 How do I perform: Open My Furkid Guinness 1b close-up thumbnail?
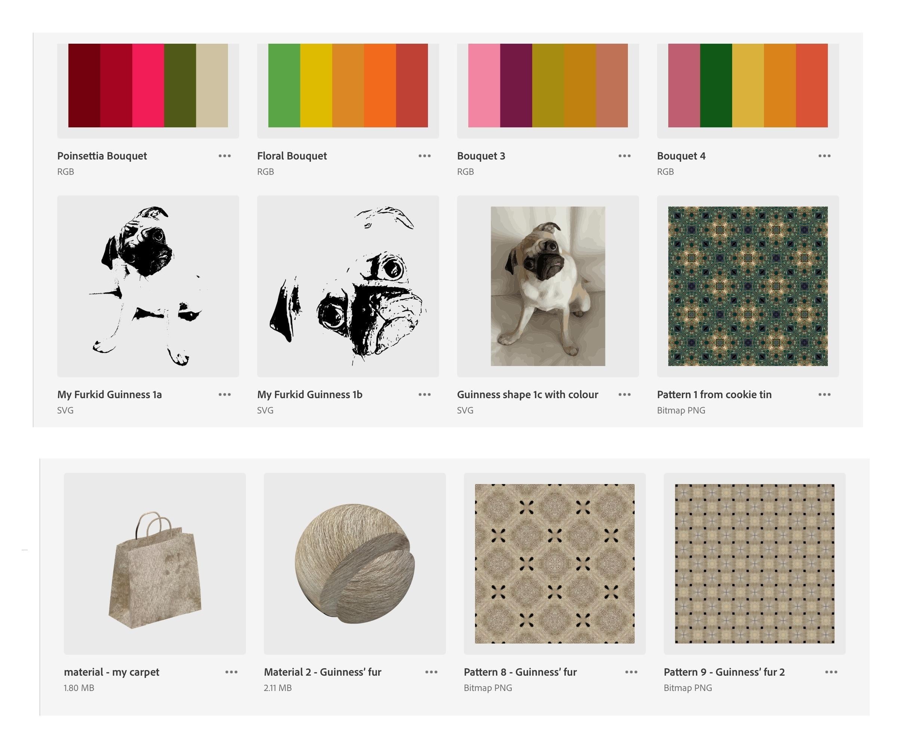tap(348, 286)
